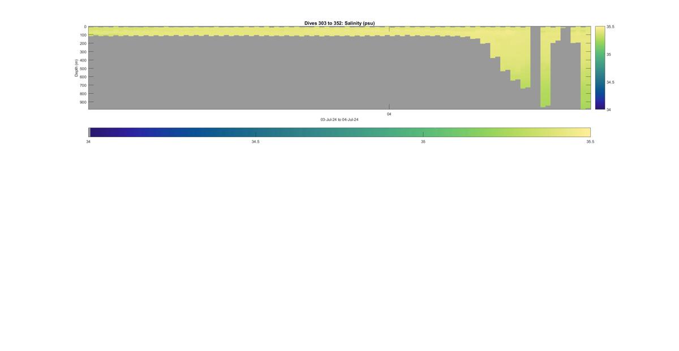
Task: Click the 100 depth tick label
Action: pos(83,35)
